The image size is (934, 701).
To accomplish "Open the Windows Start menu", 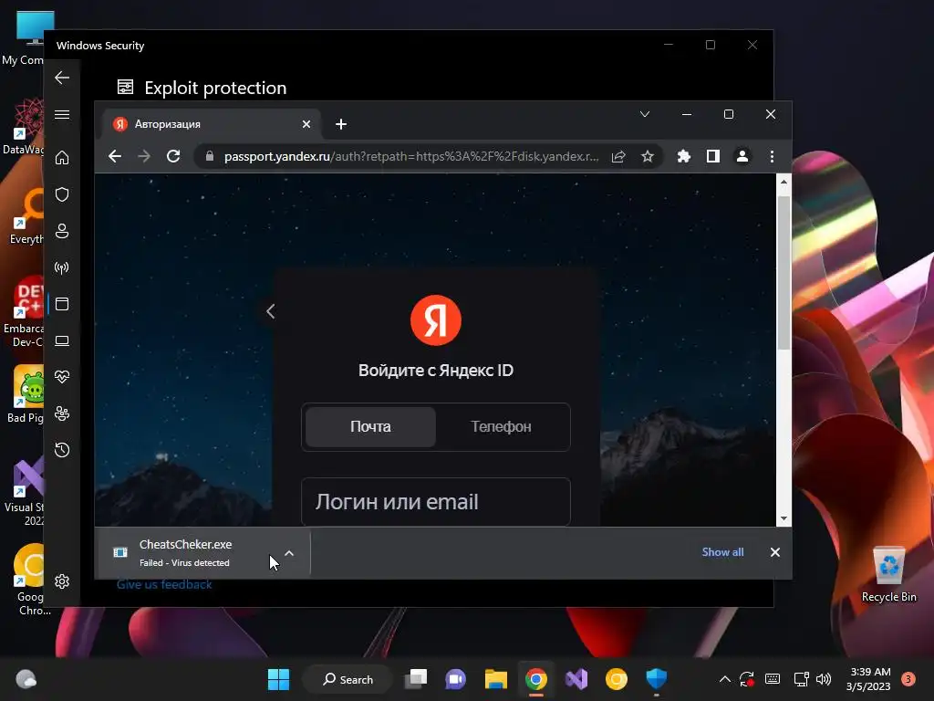I will point(278,679).
